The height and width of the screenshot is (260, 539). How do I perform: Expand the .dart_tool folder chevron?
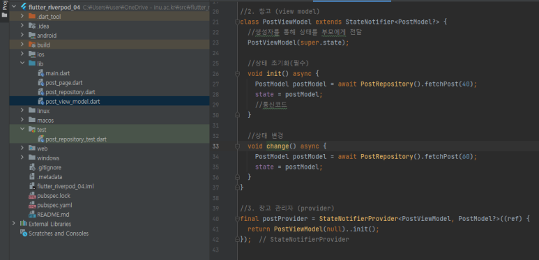click(22, 16)
